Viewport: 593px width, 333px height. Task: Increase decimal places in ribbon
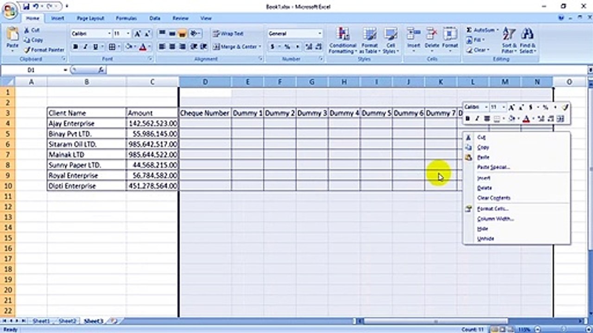[x=309, y=47]
